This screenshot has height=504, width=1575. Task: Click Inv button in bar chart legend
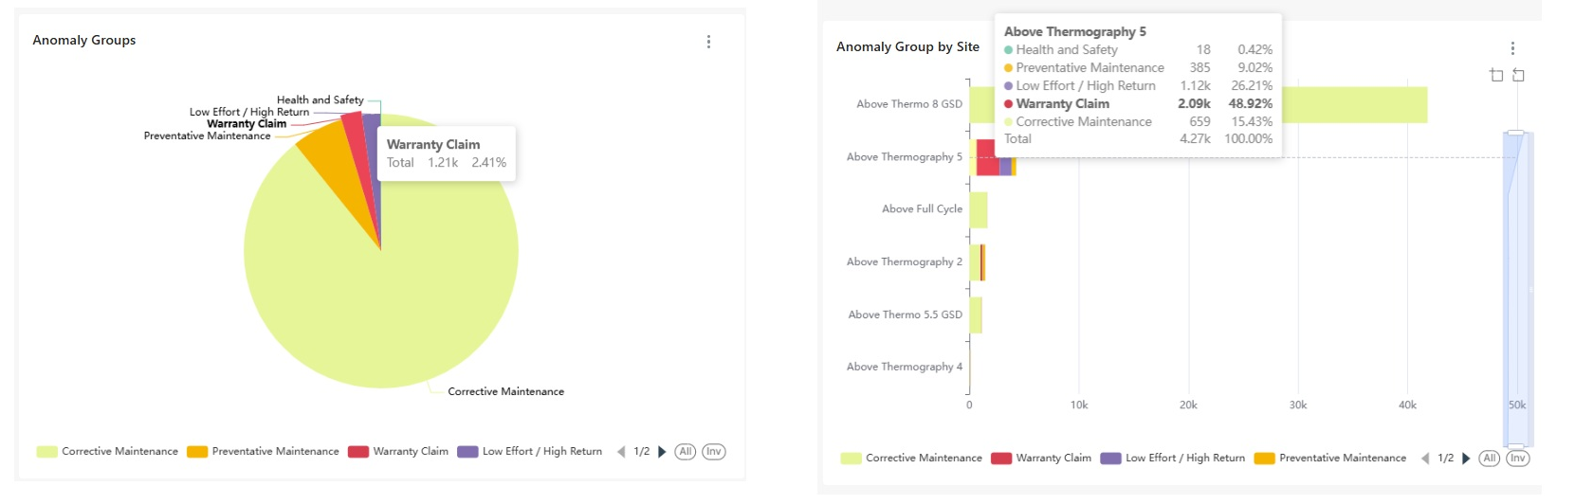[1517, 459]
